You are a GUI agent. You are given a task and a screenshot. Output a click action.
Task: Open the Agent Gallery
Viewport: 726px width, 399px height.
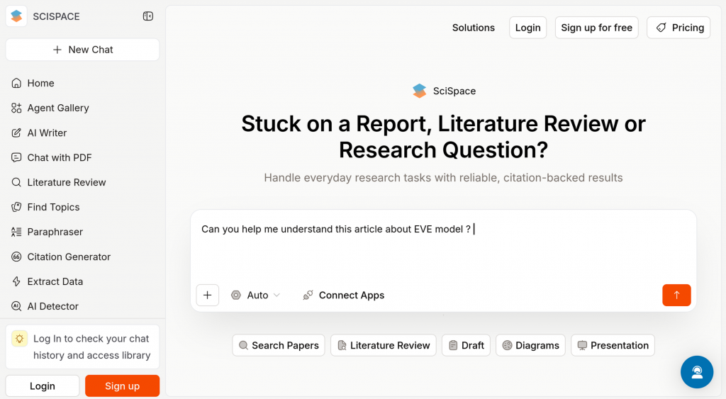(57, 108)
